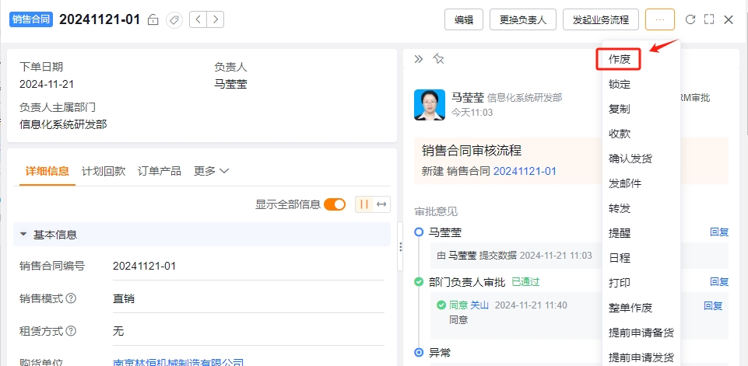
Task: Collapse side panel with double-chevron icon
Action: 418,58
